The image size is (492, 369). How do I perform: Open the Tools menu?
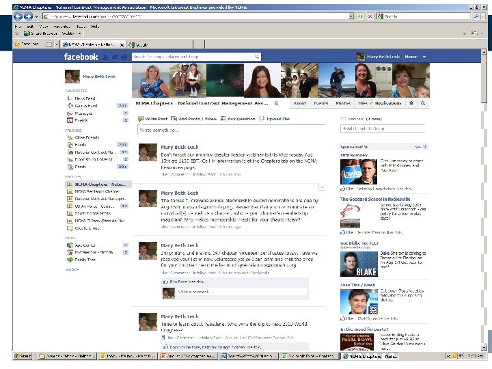point(81,27)
